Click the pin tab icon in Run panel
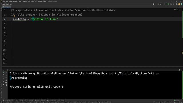Screen dimensions: 183x103 click(x=3, y=84)
